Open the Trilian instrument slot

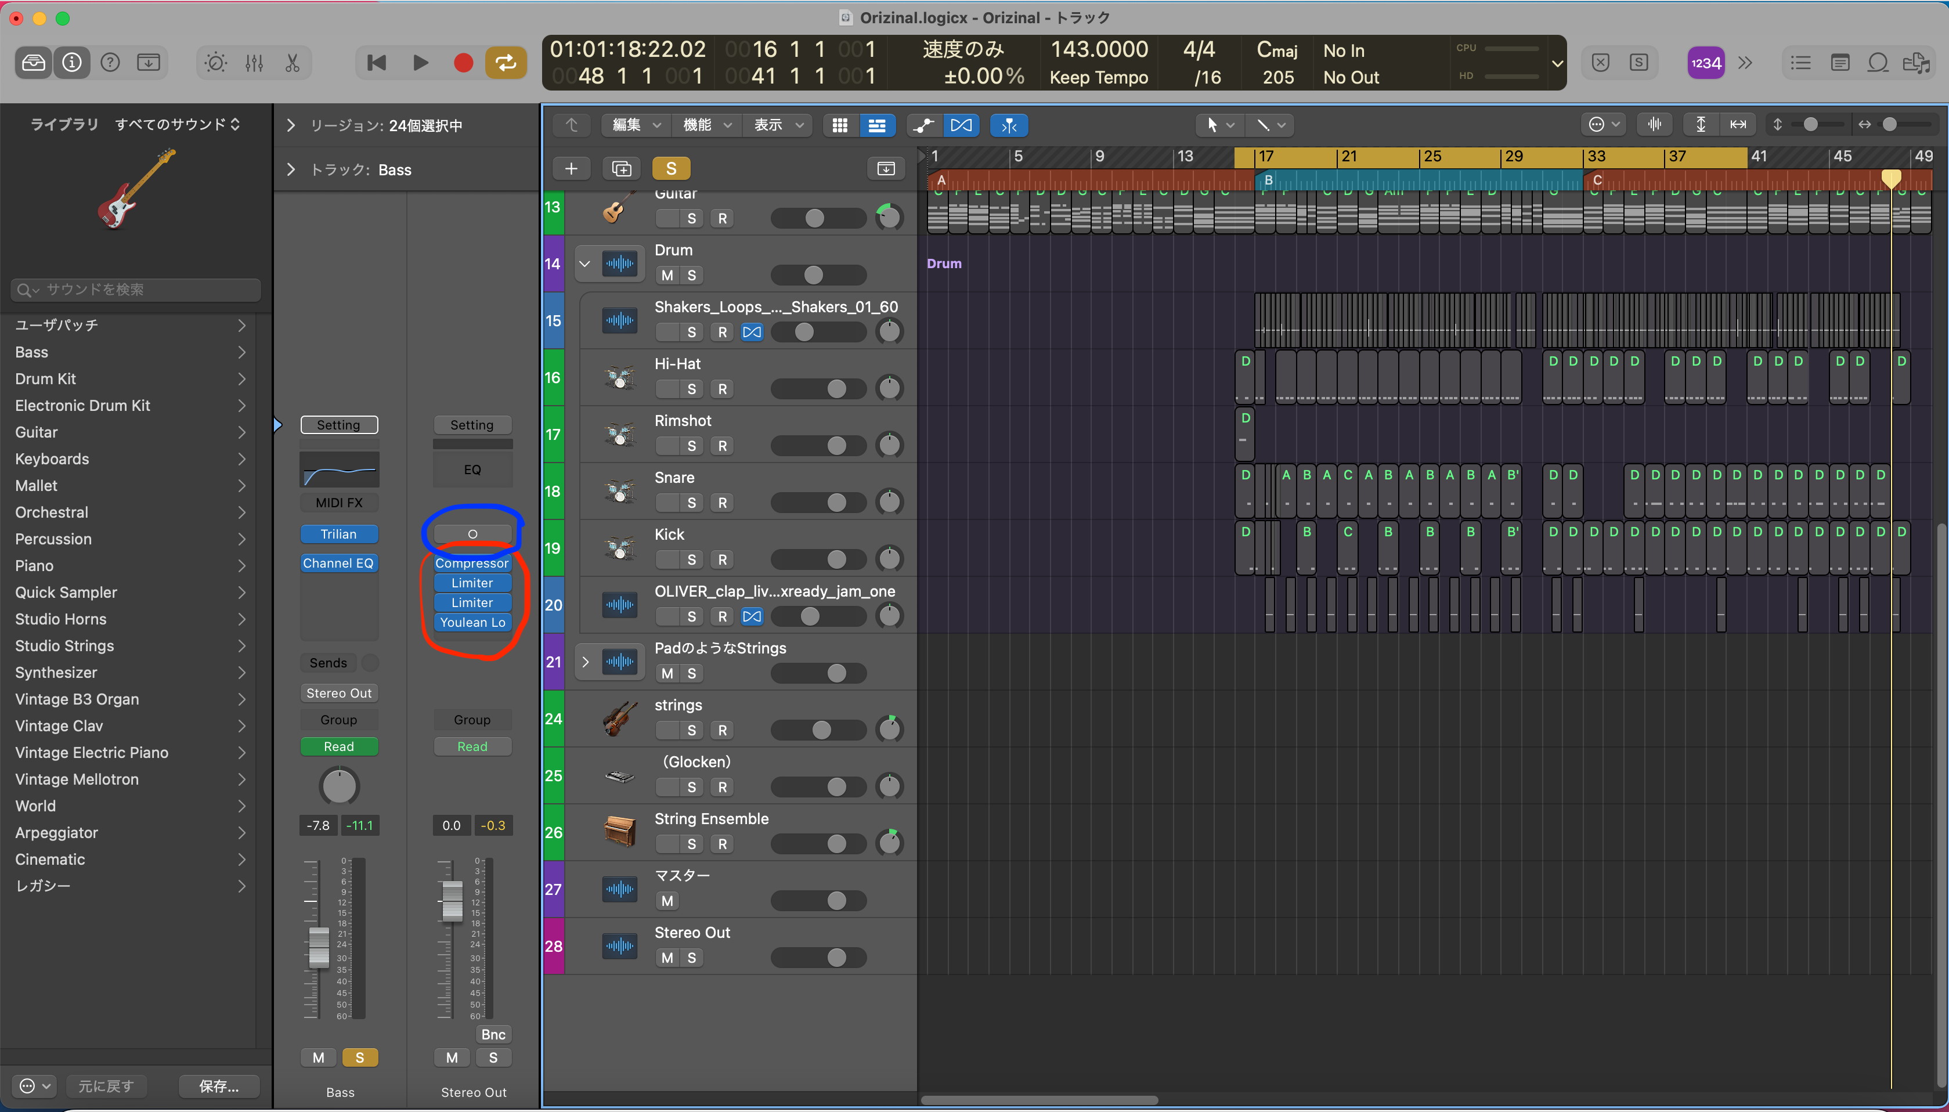[339, 535]
